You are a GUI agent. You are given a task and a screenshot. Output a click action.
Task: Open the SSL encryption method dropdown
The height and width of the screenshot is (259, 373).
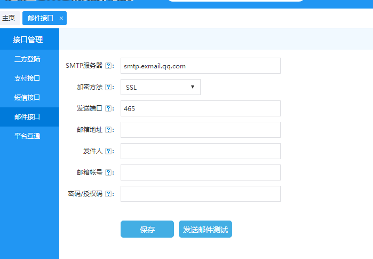(x=161, y=87)
